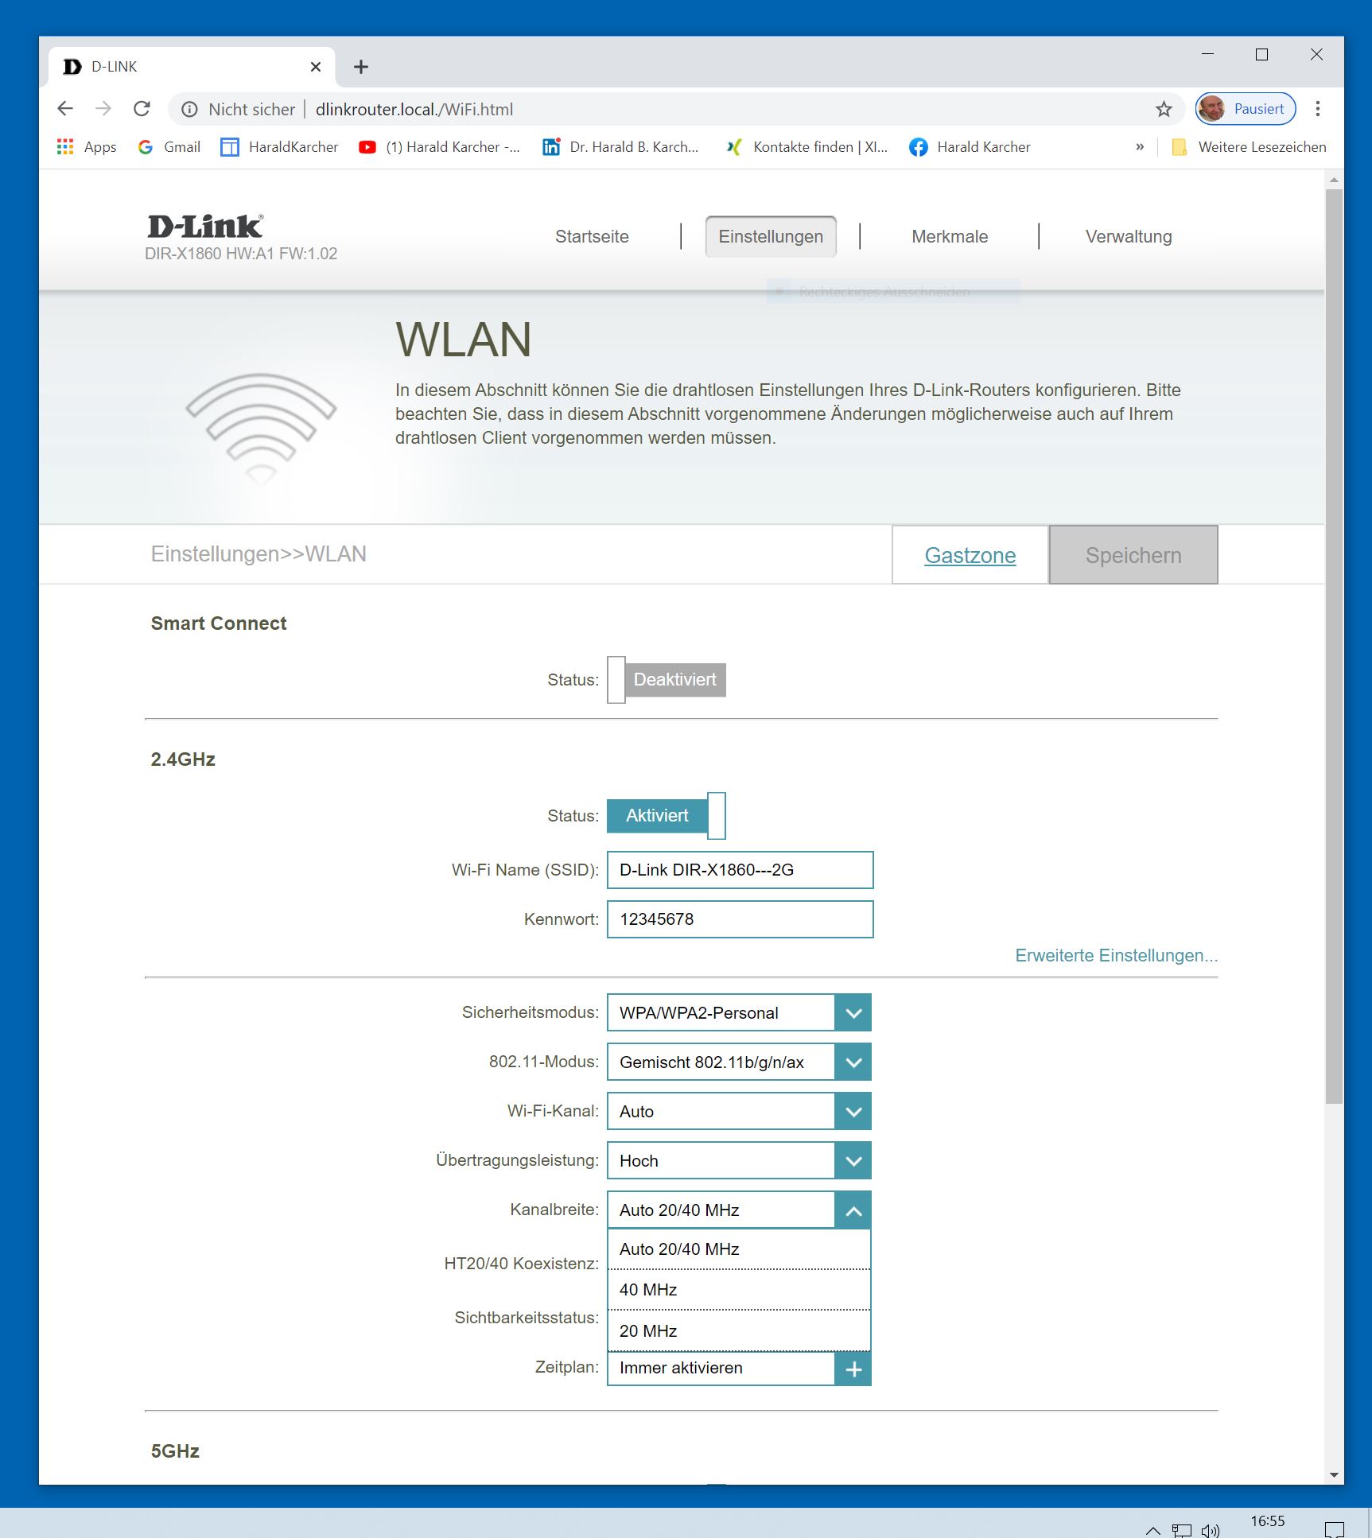
Task: Click the scrollbar down arrow
Action: (1334, 1475)
